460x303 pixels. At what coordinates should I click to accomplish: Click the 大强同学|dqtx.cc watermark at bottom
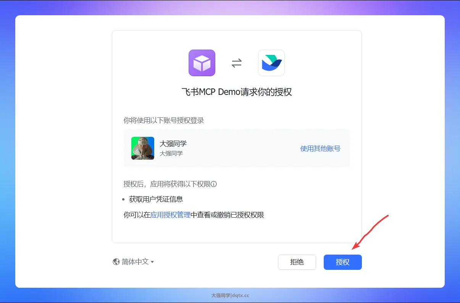point(230,295)
